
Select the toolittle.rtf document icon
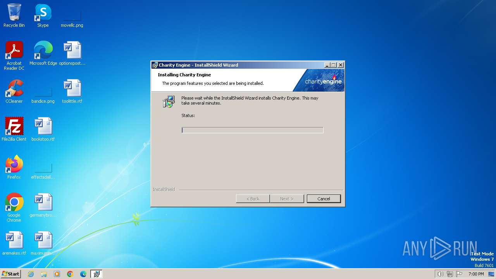click(72, 91)
